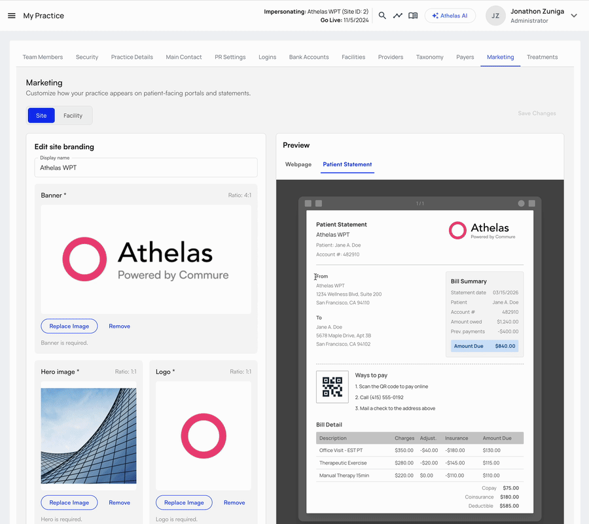
Task: Open Practice Details tab
Action: pos(132,57)
